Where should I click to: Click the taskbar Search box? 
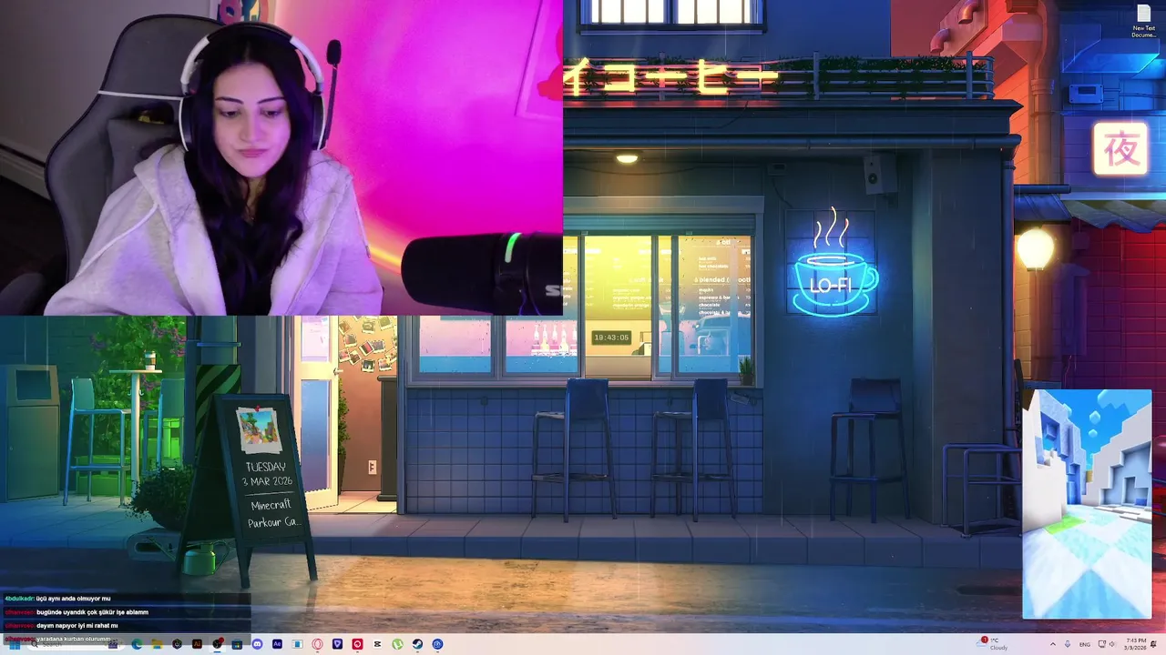[77, 644]
